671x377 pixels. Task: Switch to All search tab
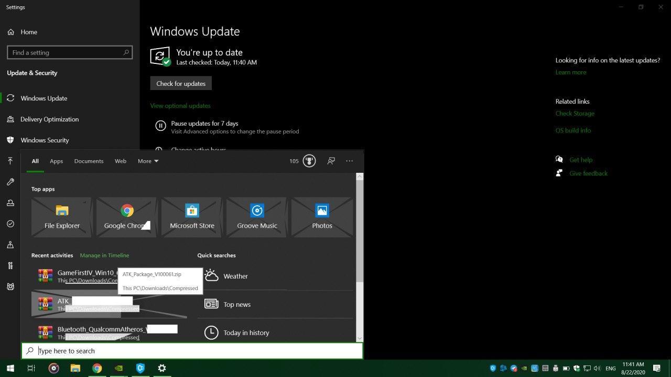(x=35, y=161)
